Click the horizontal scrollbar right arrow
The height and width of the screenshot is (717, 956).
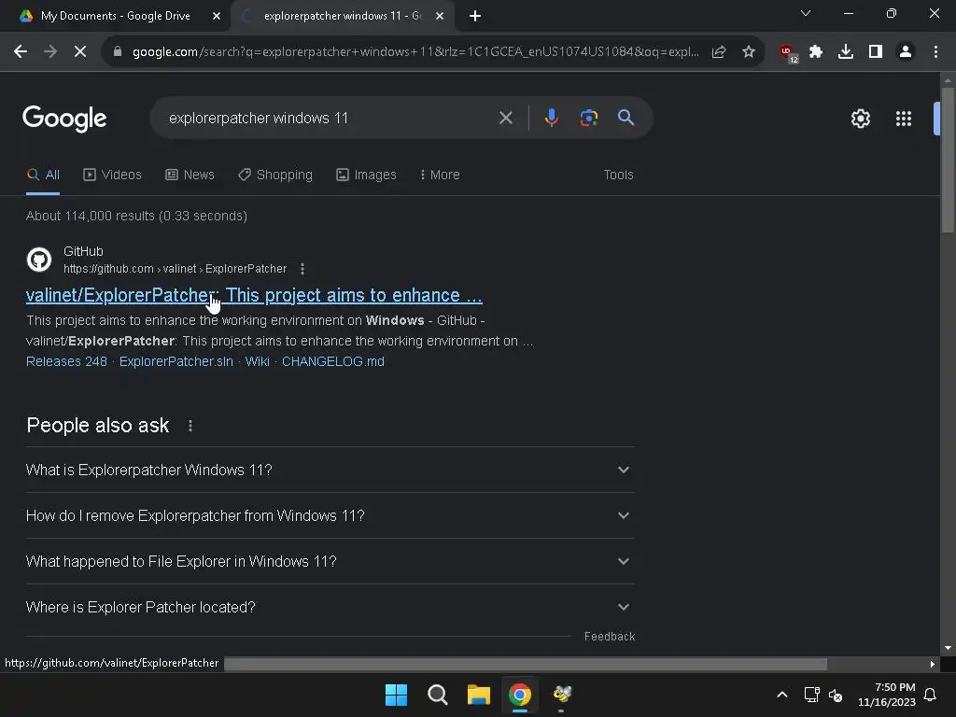pyautogui.click(x=933, y=665)
